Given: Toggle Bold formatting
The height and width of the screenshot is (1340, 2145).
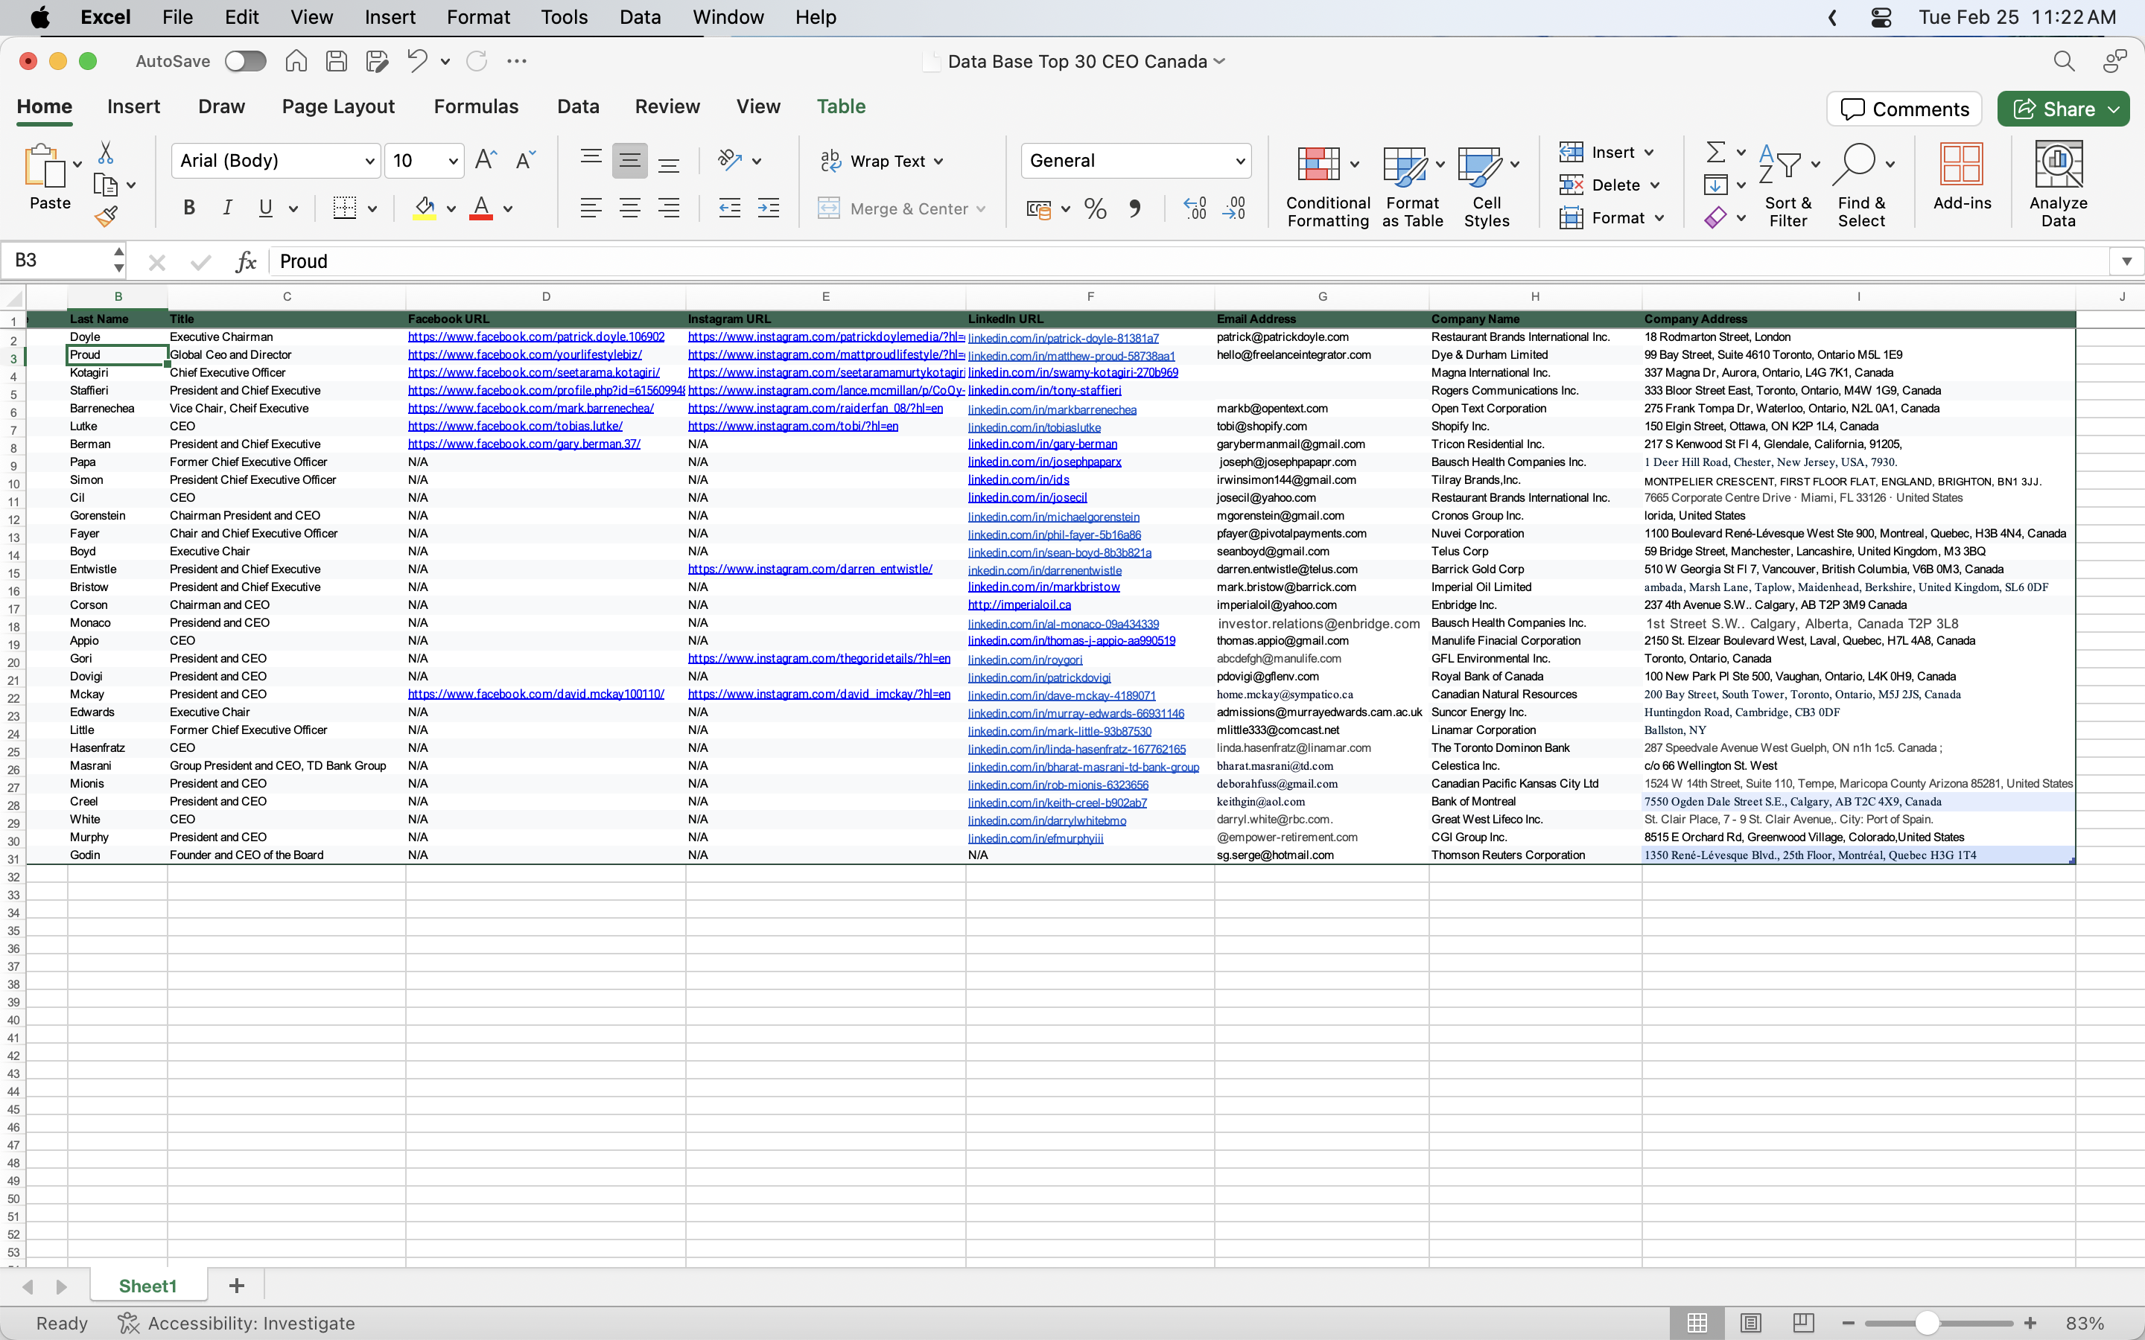Looking at the screenshot, I should [188, 208].
